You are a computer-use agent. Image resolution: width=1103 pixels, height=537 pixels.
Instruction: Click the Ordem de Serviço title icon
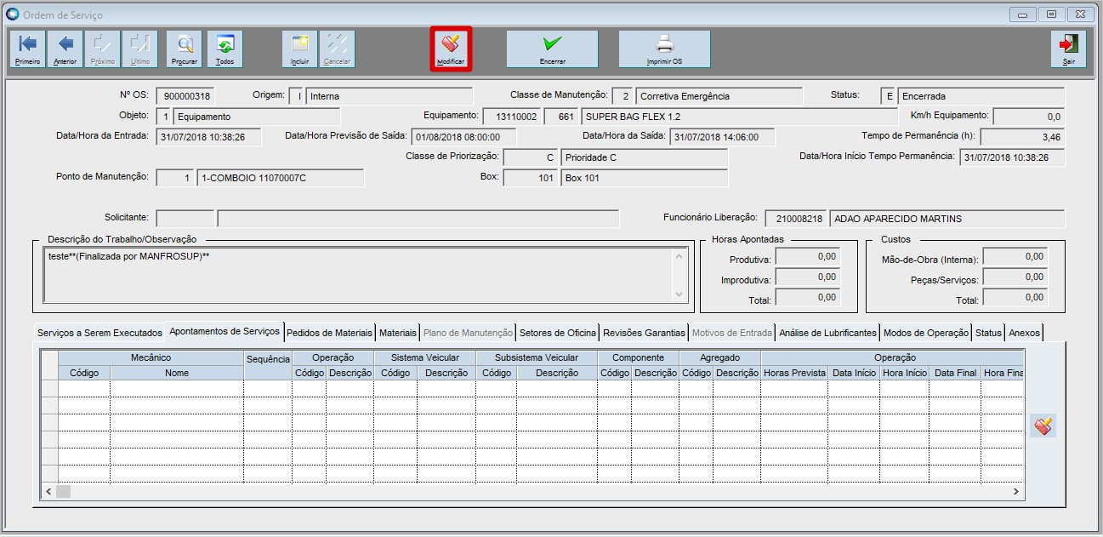pyautogui.click(x=13, y=14)
